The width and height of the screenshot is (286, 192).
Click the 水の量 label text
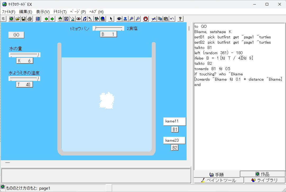point(16,49)
